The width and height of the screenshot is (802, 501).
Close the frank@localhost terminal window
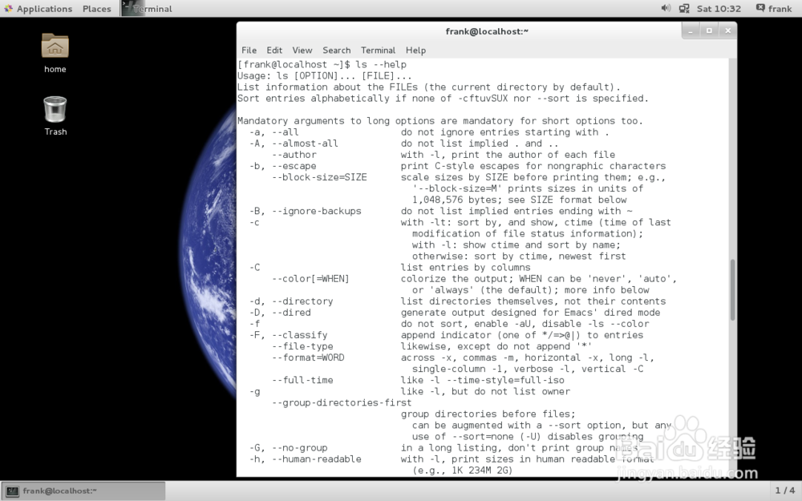[x=728, y=31]
